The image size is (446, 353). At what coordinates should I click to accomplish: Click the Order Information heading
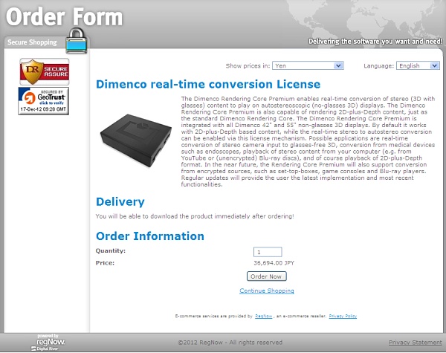coord(150,236)
